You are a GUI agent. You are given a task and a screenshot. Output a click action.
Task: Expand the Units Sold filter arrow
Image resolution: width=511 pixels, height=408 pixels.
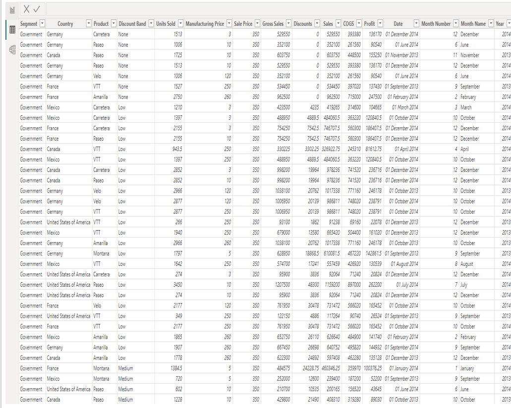(x=180, y=24)
